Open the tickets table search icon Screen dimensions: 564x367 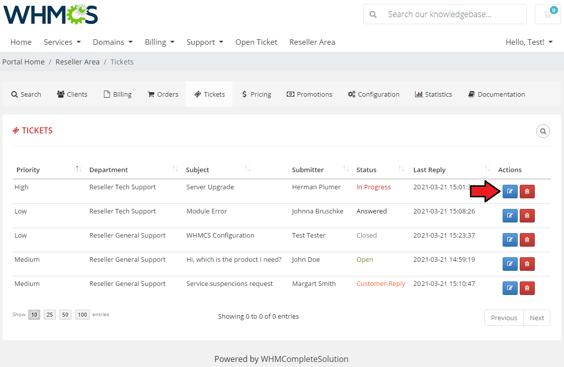(x=543, y=131)
